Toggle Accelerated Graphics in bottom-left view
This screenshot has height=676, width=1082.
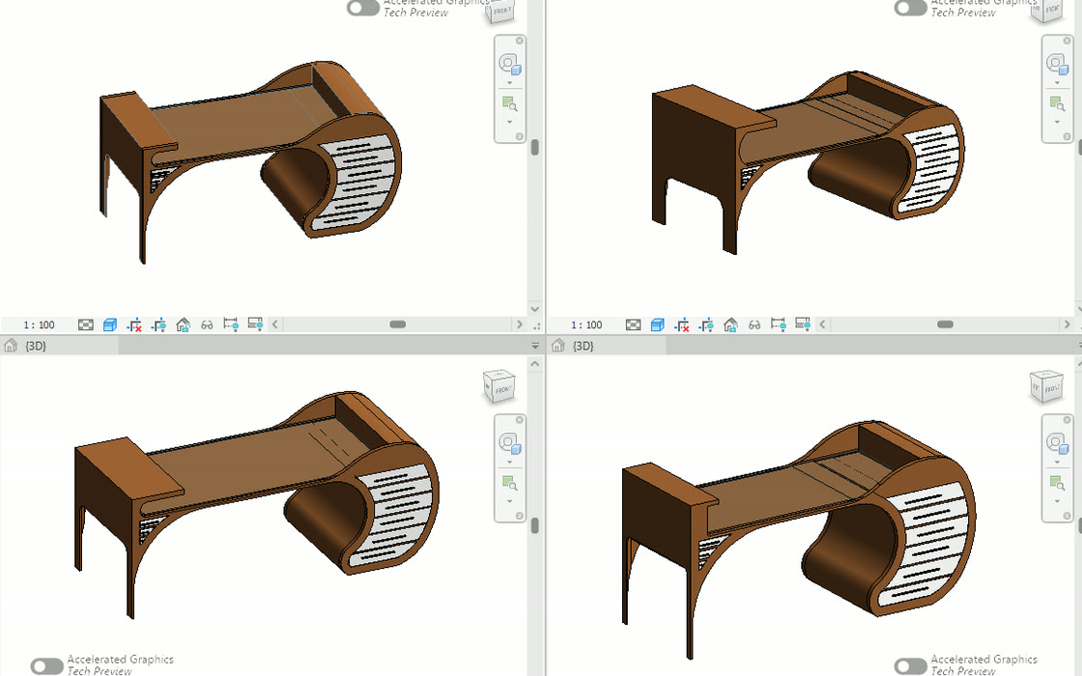tap(47, 665)
